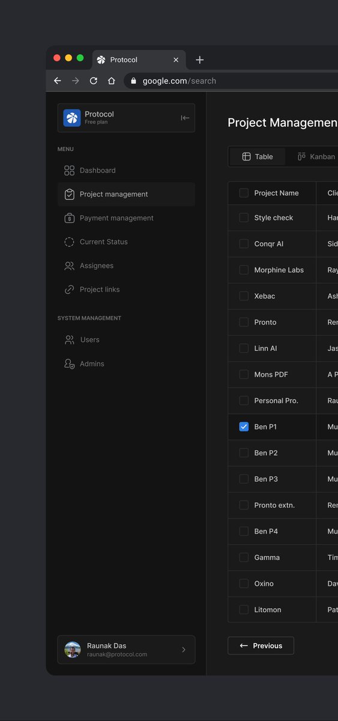Click the lock icon in the address bar
Viewport: 338px width, 721px height.
click(x=133, y=81)
